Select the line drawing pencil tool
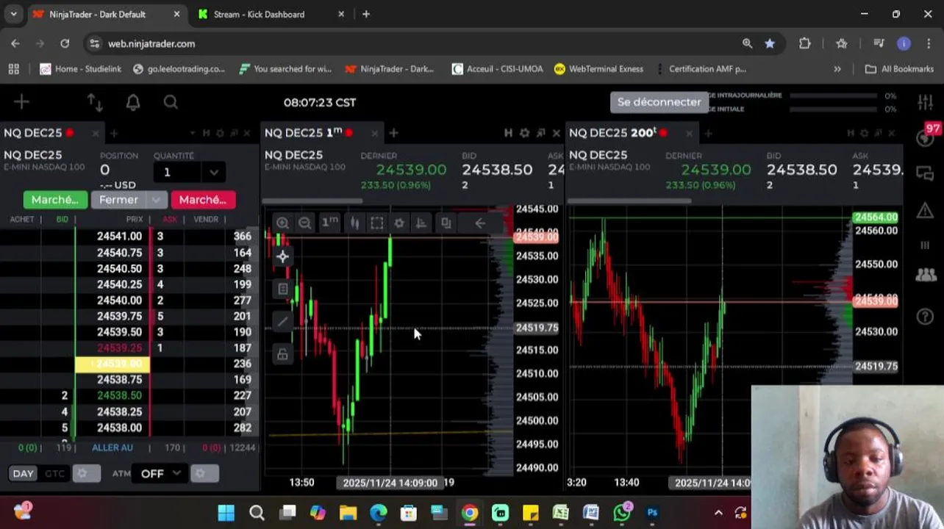 coord(282,321)
